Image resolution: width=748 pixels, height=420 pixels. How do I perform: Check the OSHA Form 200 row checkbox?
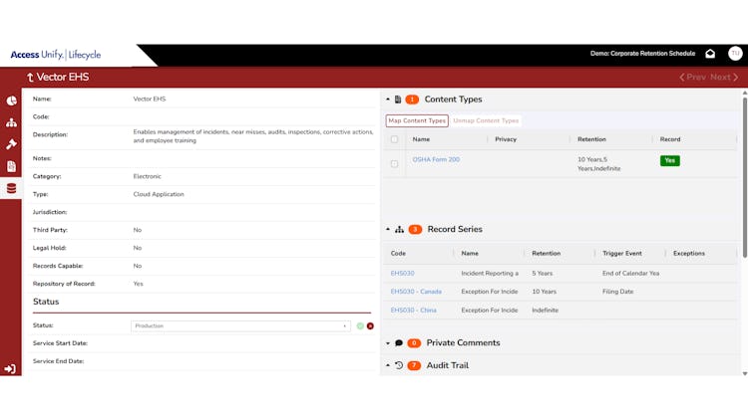coord(394,164)
